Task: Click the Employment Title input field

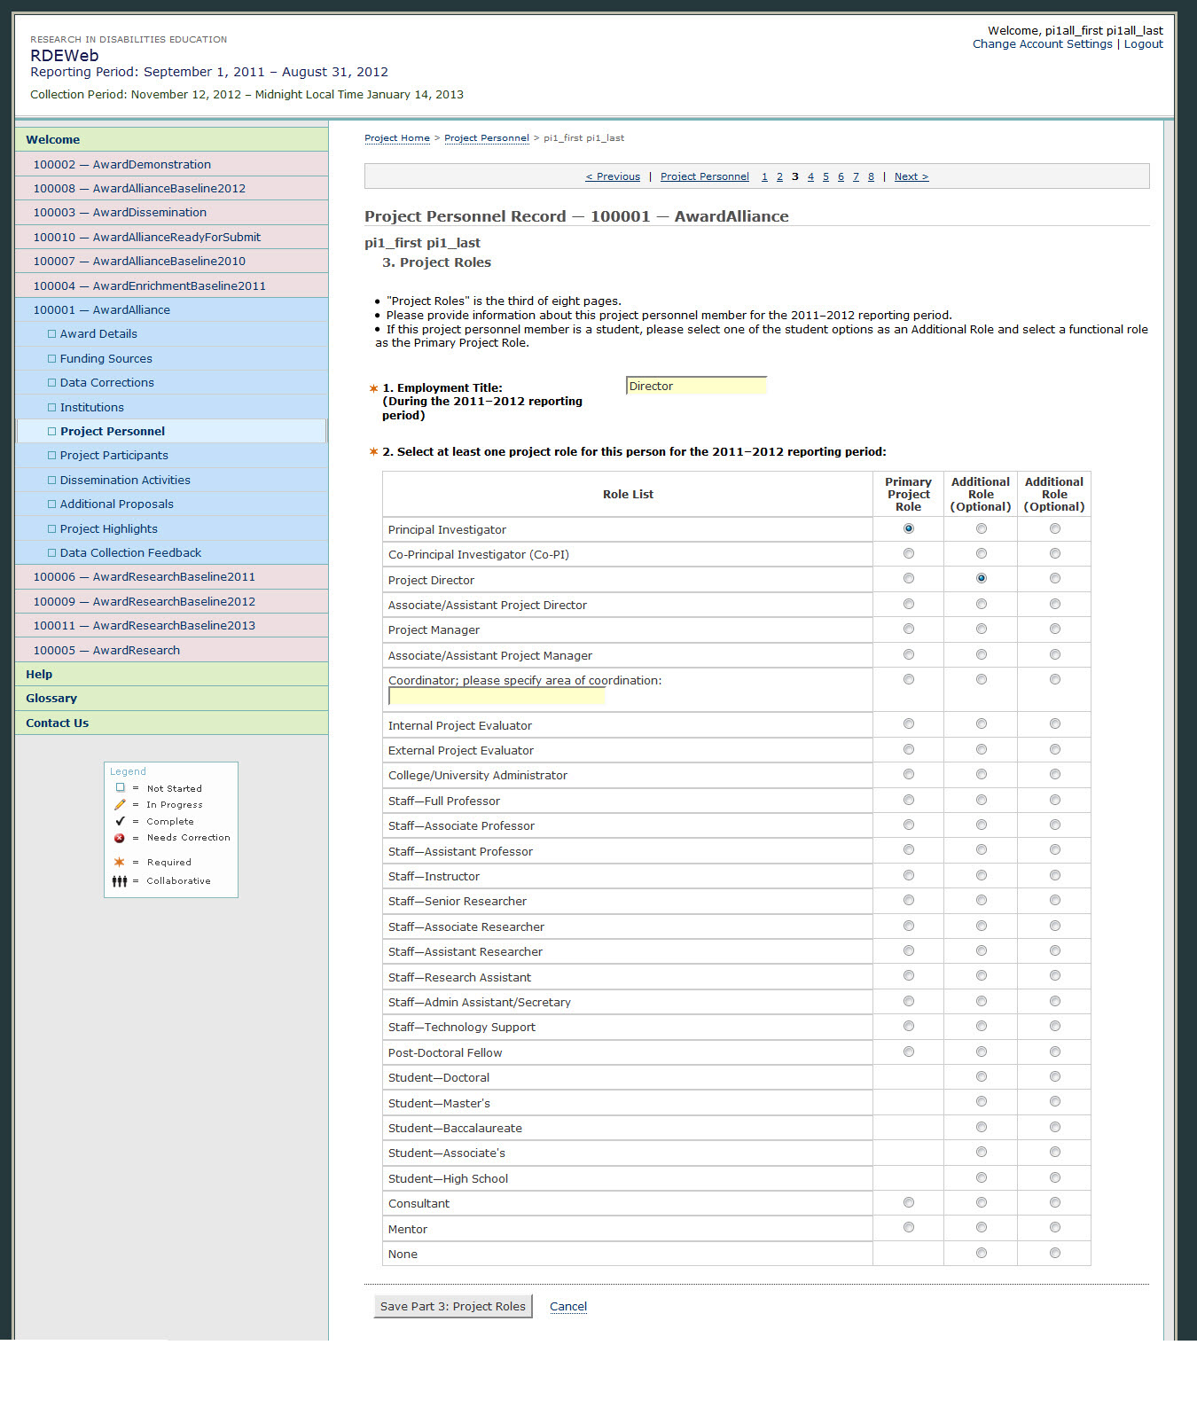Action: click(696, 386)
